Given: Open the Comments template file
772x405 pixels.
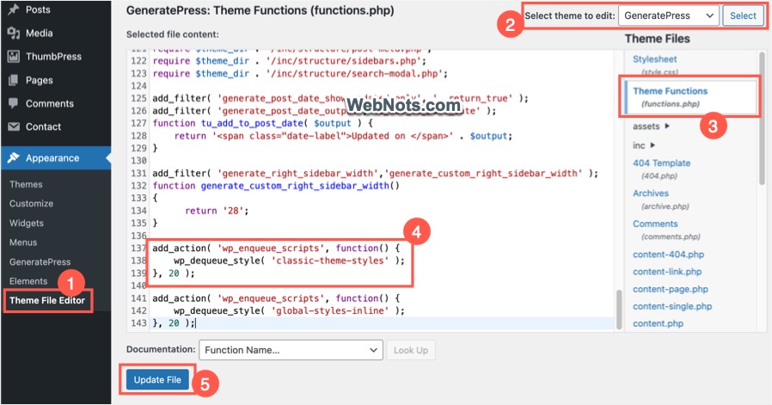Looking at the screenshot, I should (655, 224).
